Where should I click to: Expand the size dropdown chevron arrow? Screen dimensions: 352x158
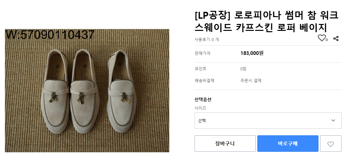(x=333, y=121)
